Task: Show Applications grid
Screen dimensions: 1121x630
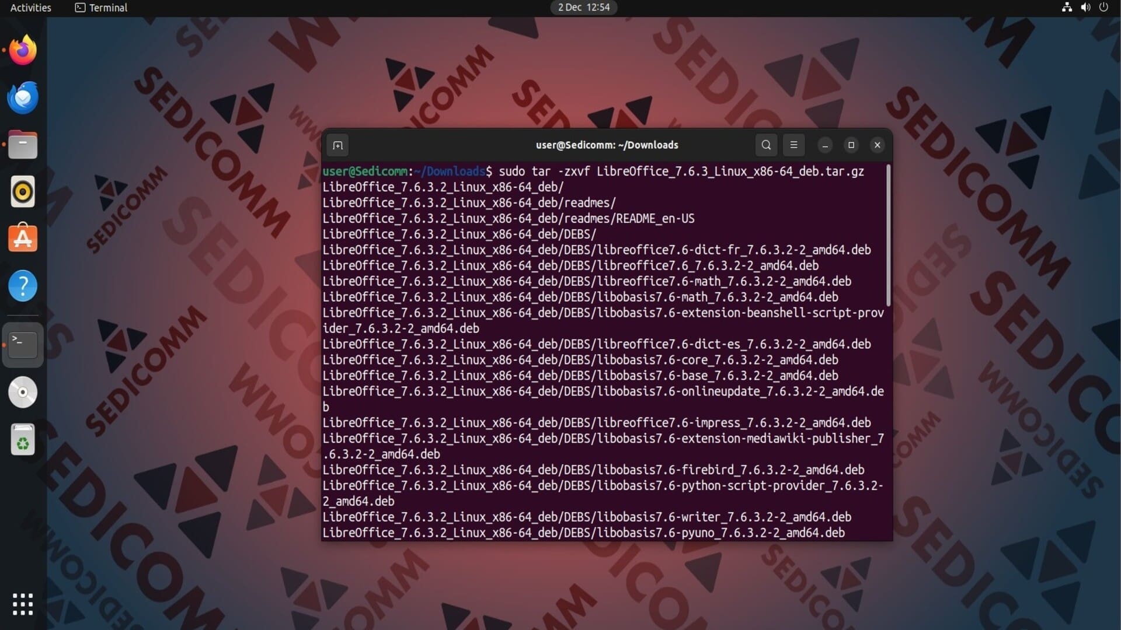Action: tap(23, 604)
